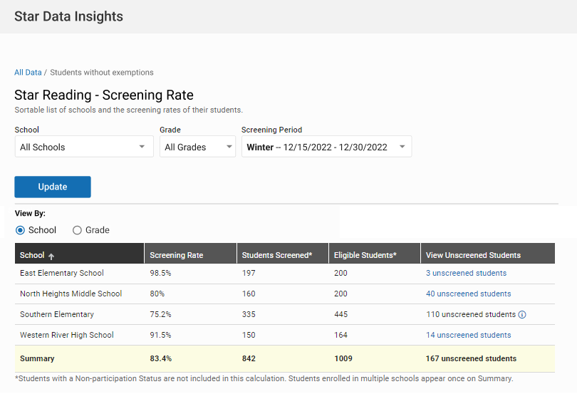Click the 445 eligible students cell

(x=341, y=314)
